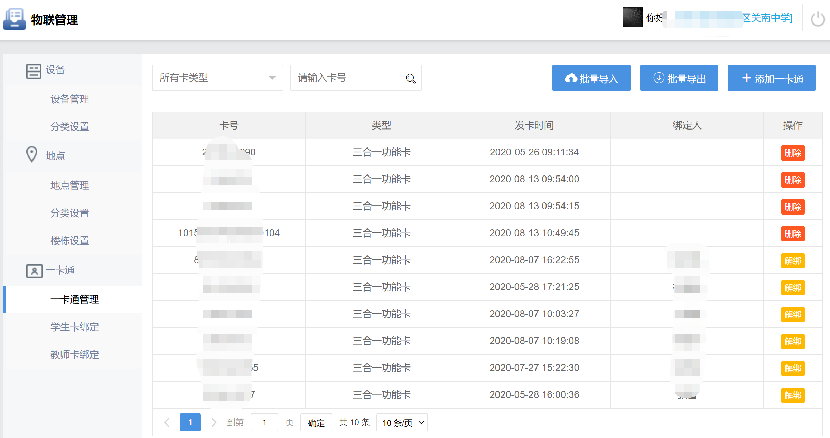Click the power logout icon

(x=818, y=19)
